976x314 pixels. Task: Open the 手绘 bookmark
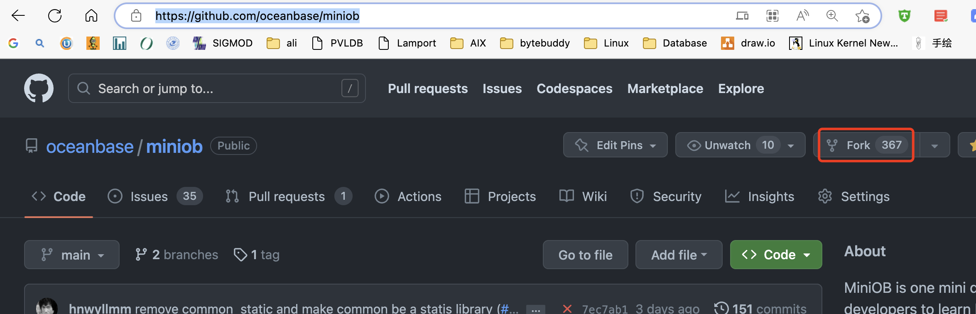pos(933,43)
